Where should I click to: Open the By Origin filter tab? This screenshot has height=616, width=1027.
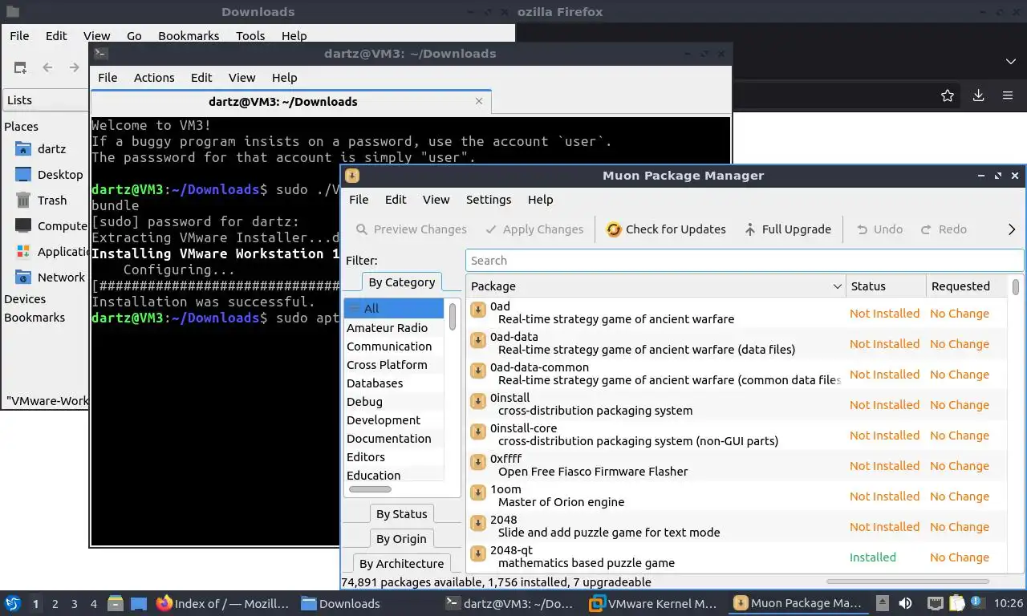401,539
